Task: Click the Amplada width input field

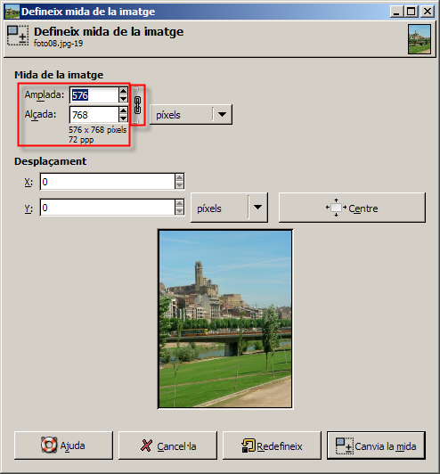Action: [94, 95]
